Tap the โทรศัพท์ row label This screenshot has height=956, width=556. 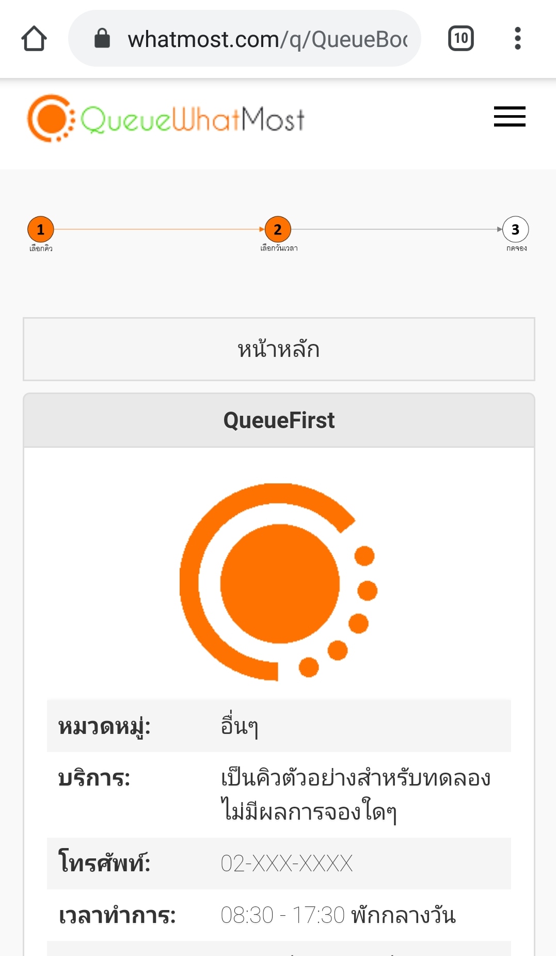click(x=104, y=863)
